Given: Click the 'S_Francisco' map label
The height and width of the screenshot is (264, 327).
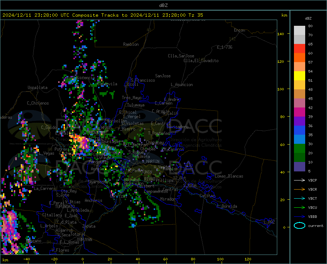Looking at the screenshot, I should tap(143, 80).
